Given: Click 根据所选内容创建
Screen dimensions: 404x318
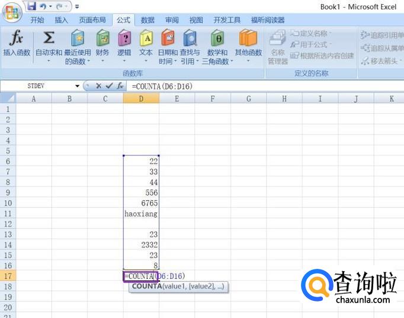Looking at the screenshot, I should point(322,56).
